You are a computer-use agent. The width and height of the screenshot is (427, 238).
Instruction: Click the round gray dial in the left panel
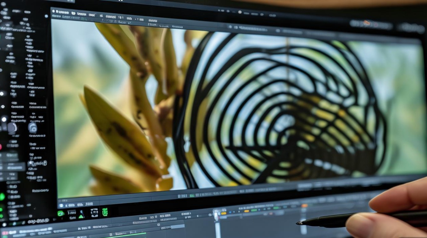(x=12, y=128)
